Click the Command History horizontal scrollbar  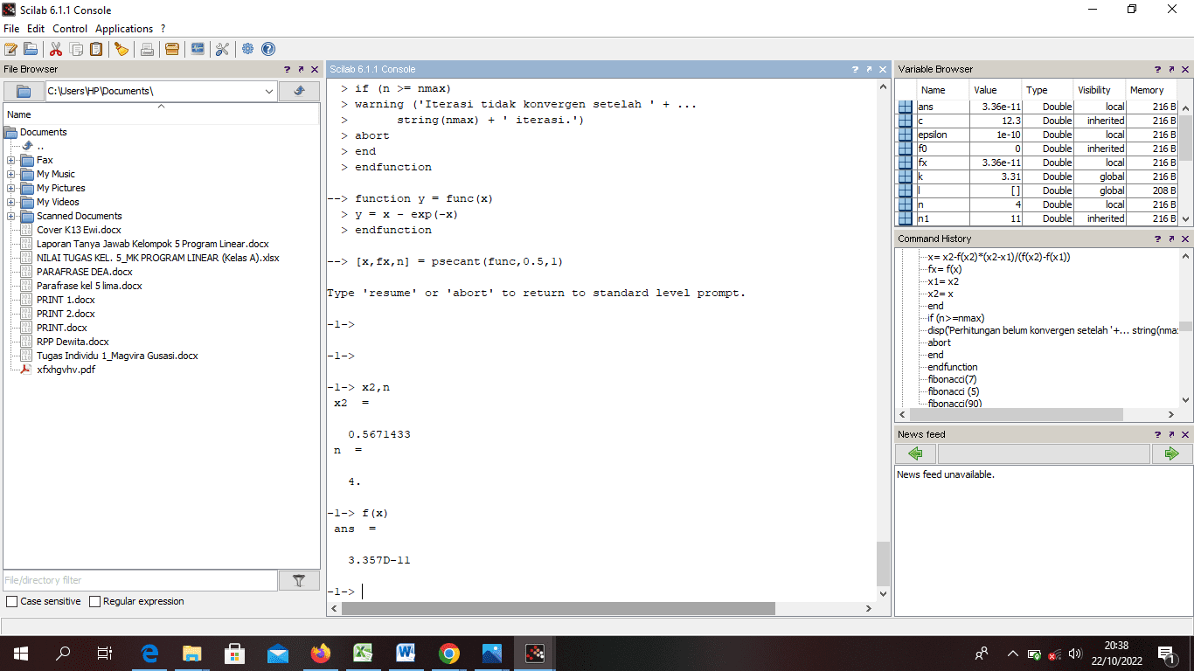point(1015,415)
